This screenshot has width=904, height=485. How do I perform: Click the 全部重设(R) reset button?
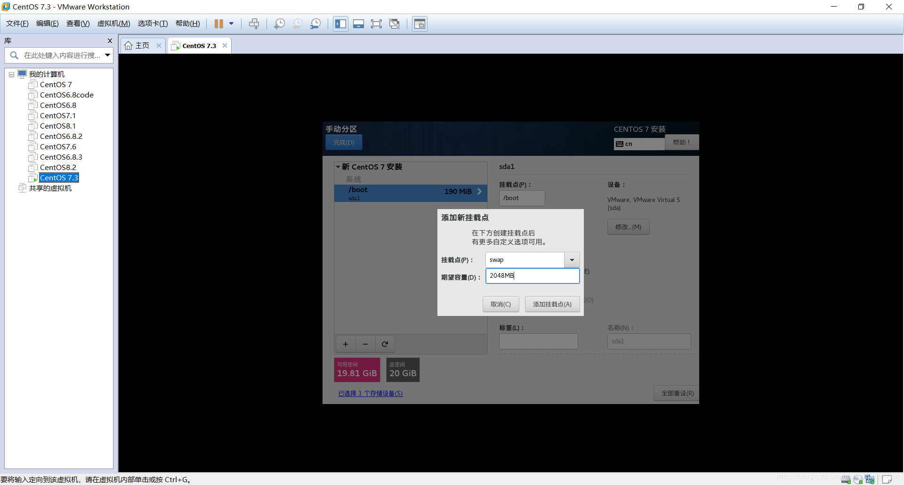point(678,393)
